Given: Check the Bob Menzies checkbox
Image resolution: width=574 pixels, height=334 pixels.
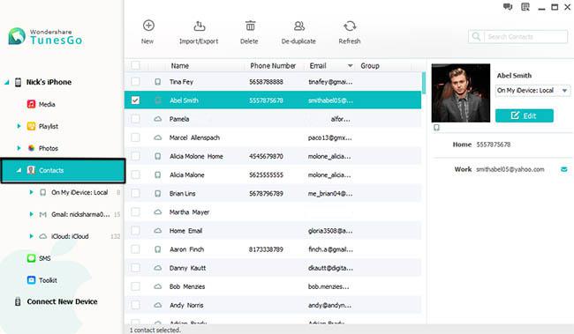Looking at the screenshot, I should tap(135, 286).
